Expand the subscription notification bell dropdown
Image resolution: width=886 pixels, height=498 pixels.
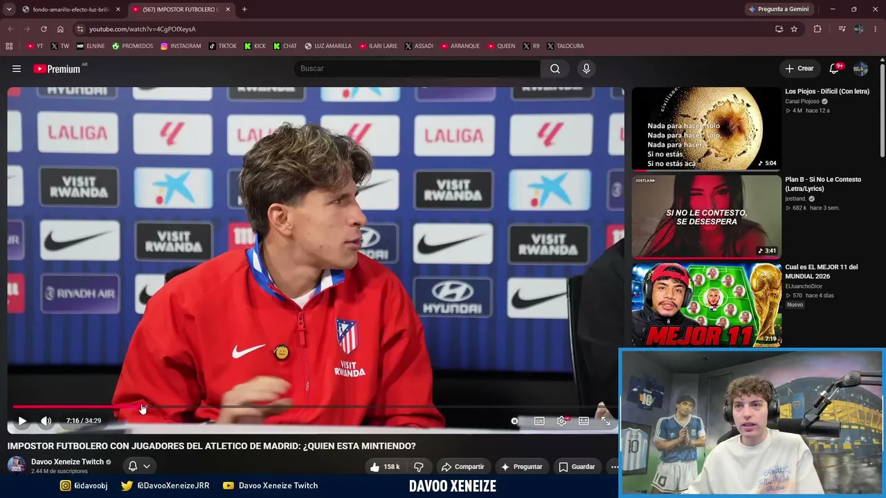[138, 466]
